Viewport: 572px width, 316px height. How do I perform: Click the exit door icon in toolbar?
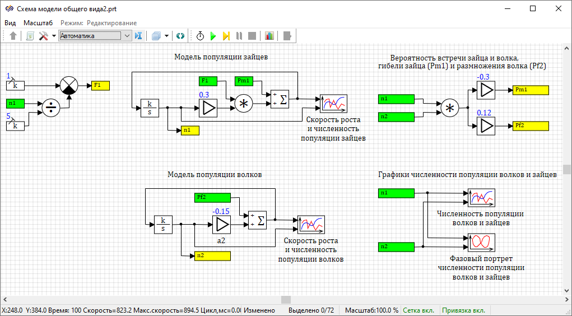(287, 36)
